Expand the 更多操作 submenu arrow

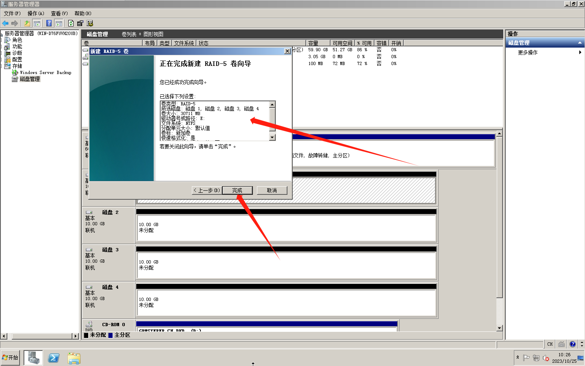pos(580,52)
